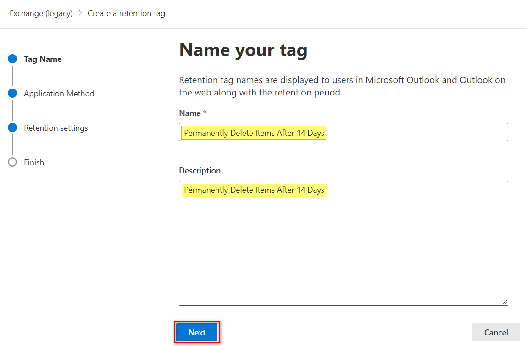Click inside the Description text area
Screen dimensions: 527x346
point(343,248)
